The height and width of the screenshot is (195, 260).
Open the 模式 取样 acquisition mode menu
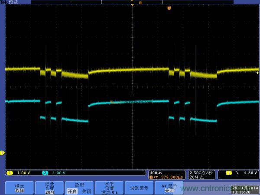(x=19, y=188)
